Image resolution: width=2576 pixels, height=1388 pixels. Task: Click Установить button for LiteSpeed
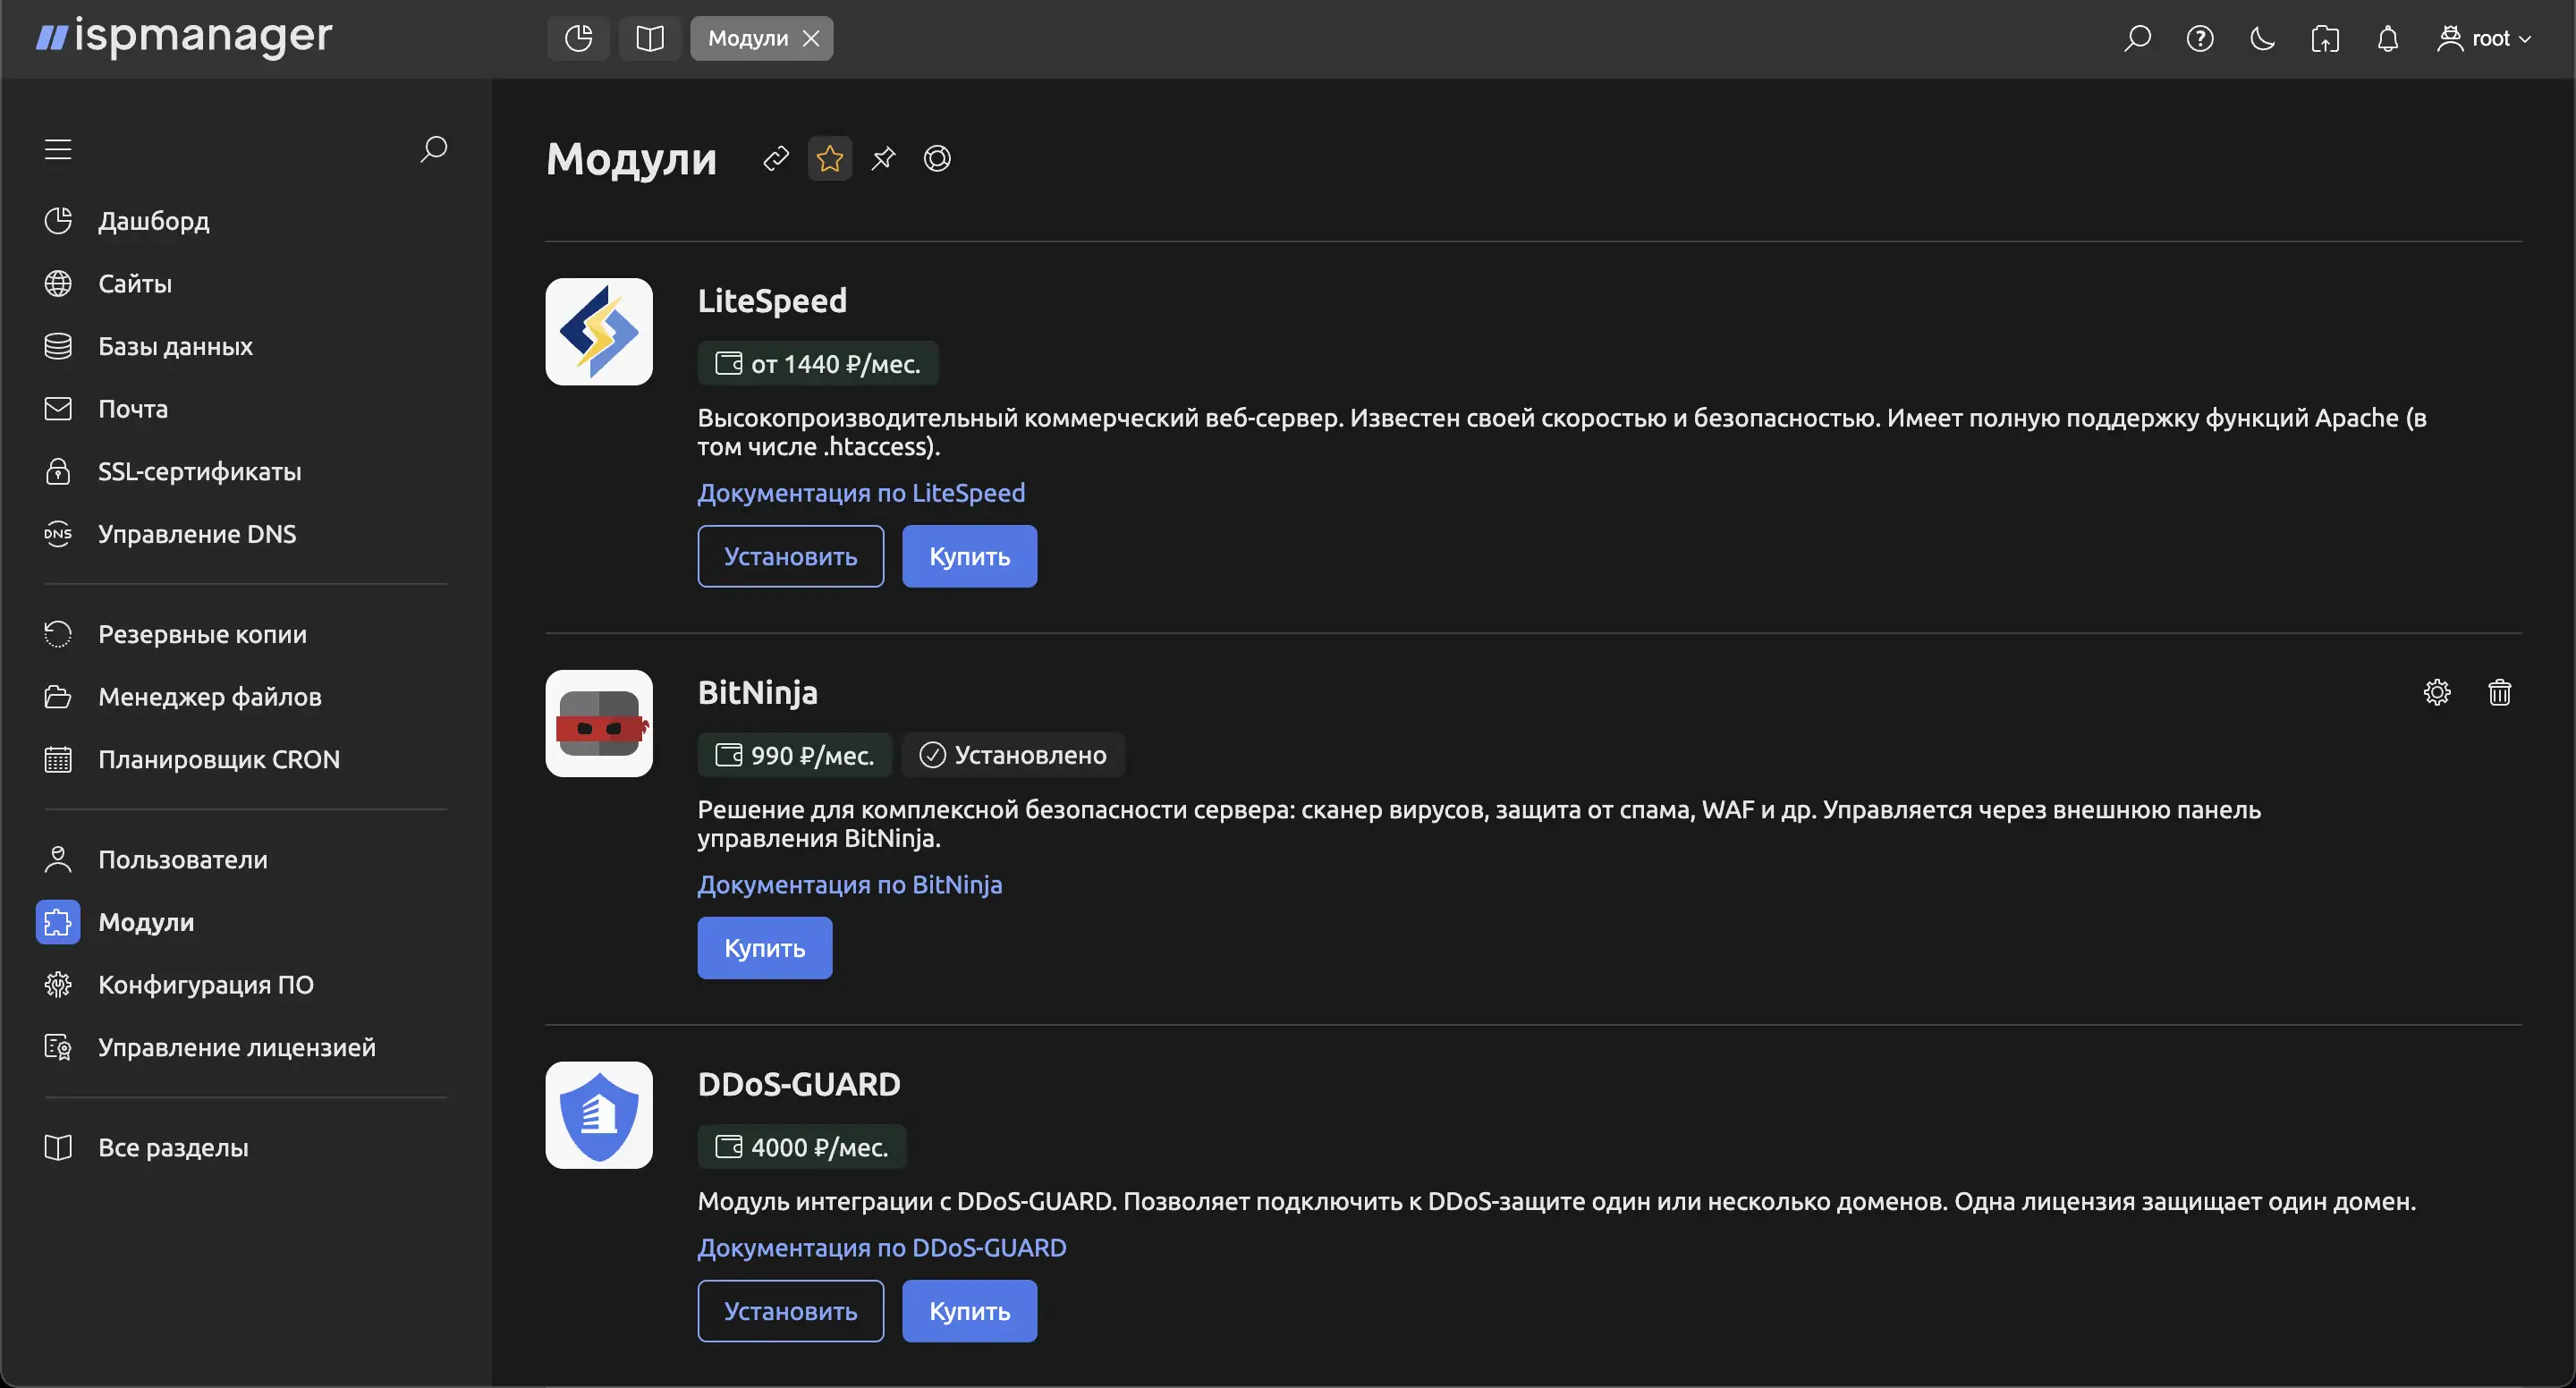790,556
